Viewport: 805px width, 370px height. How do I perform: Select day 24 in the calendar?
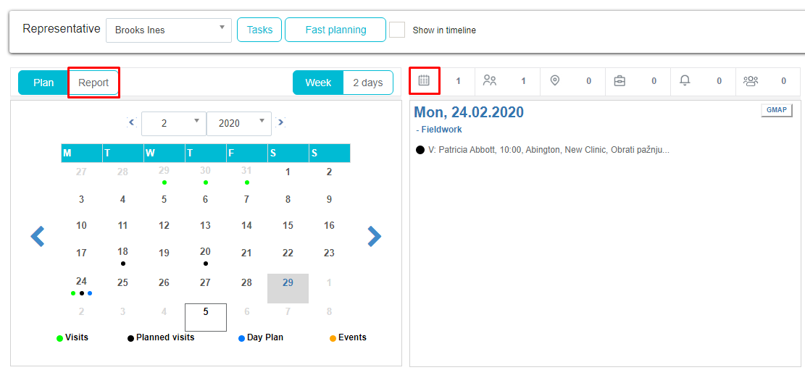coord(81,282)
